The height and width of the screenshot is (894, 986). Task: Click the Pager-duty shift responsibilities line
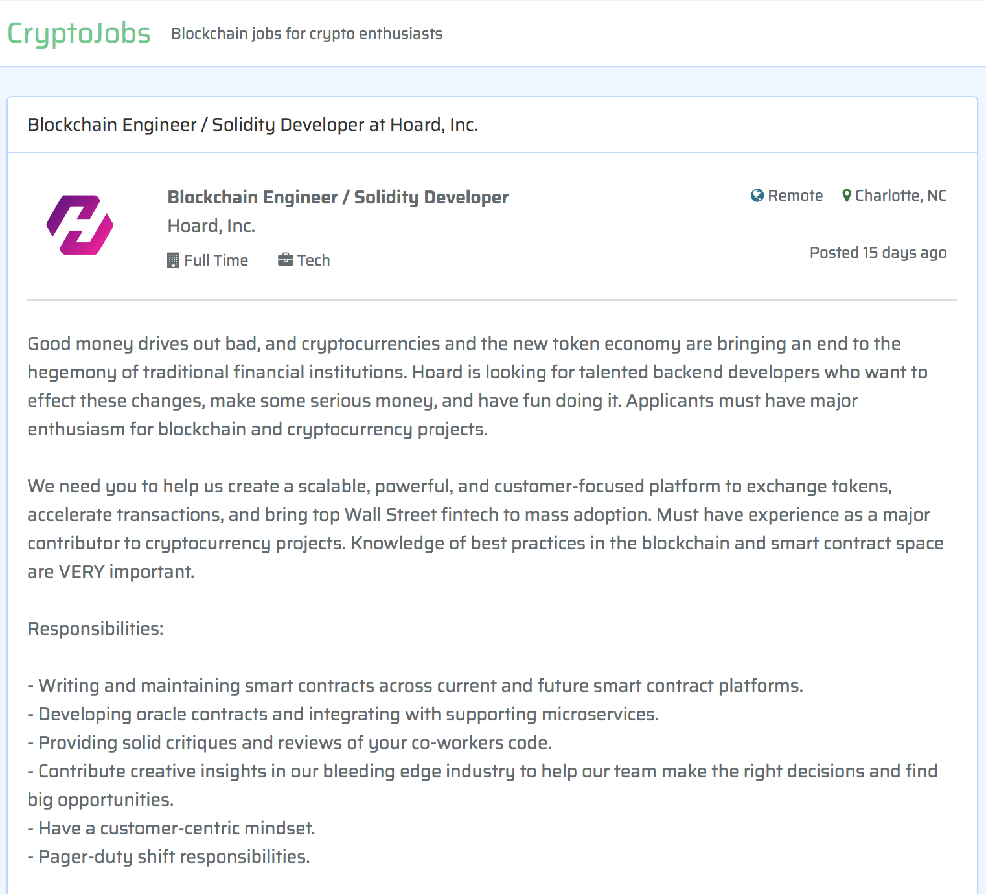click(169, 856)
